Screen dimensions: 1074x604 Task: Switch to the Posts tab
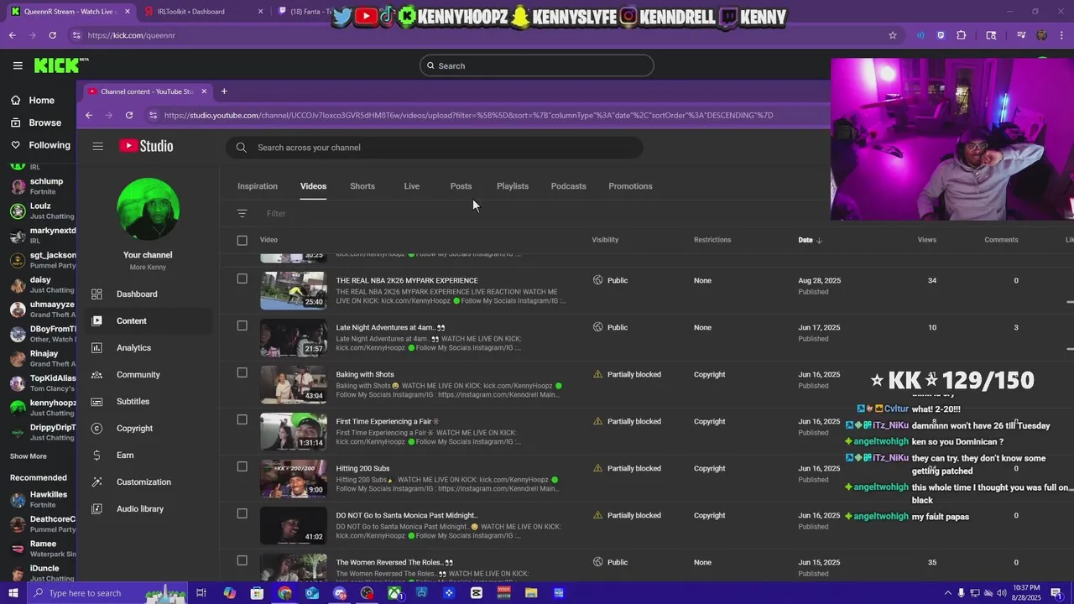[461, 186]
